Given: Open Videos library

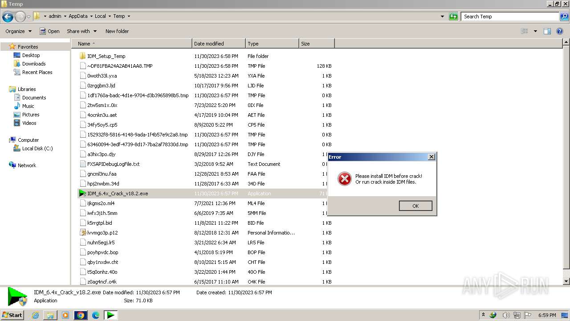Looking at the screenshot, I should (x=29, y=123).
